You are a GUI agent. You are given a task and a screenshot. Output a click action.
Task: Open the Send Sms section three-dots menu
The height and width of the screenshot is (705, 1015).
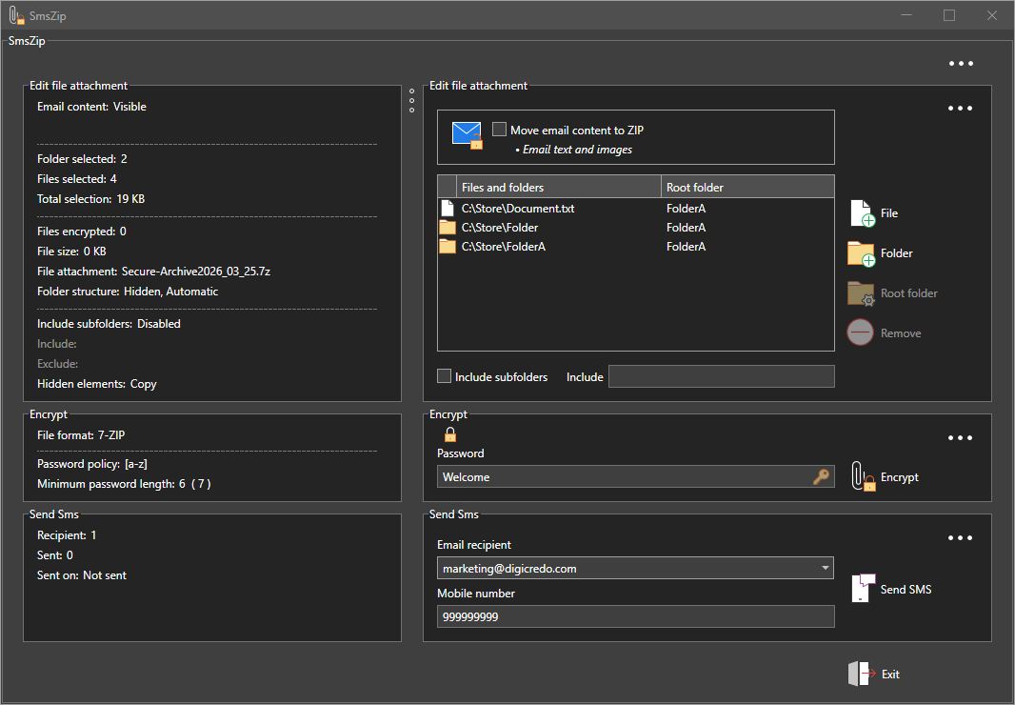click(x=960, y=538)
